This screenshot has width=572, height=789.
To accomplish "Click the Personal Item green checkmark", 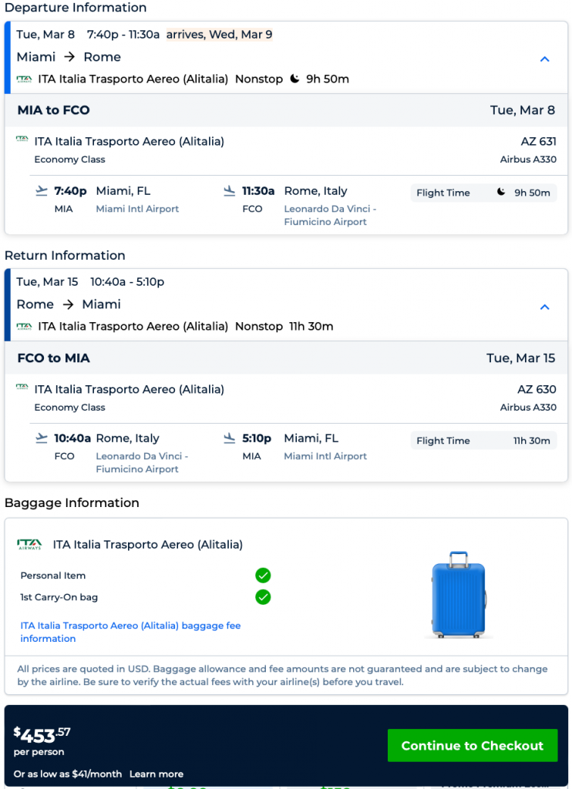I will pyautogui.click(x=263, y=576).
